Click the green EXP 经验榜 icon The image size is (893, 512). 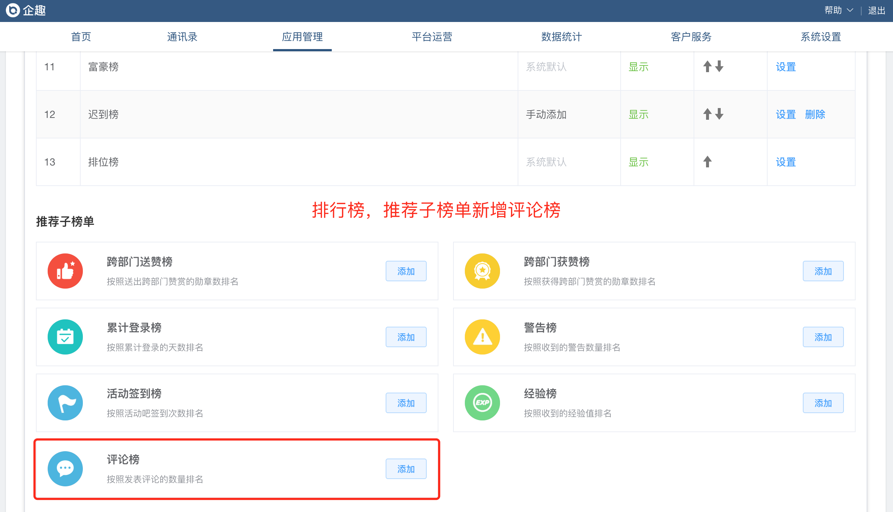click(482, 403)
